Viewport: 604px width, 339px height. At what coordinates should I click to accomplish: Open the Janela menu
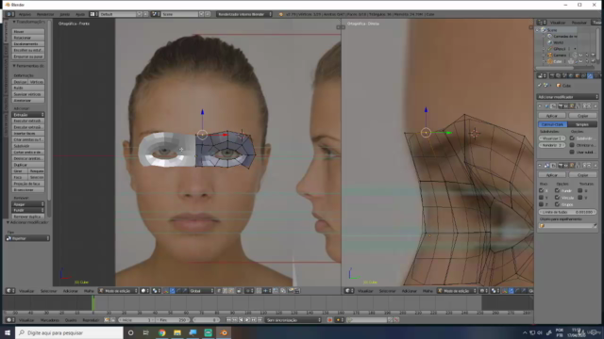point(65,14)
